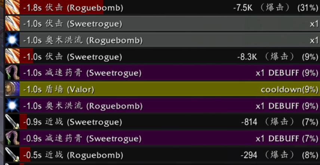
Task: Click the 盾墙 shield icon on the cooldown row
Action: coord(12,89)
